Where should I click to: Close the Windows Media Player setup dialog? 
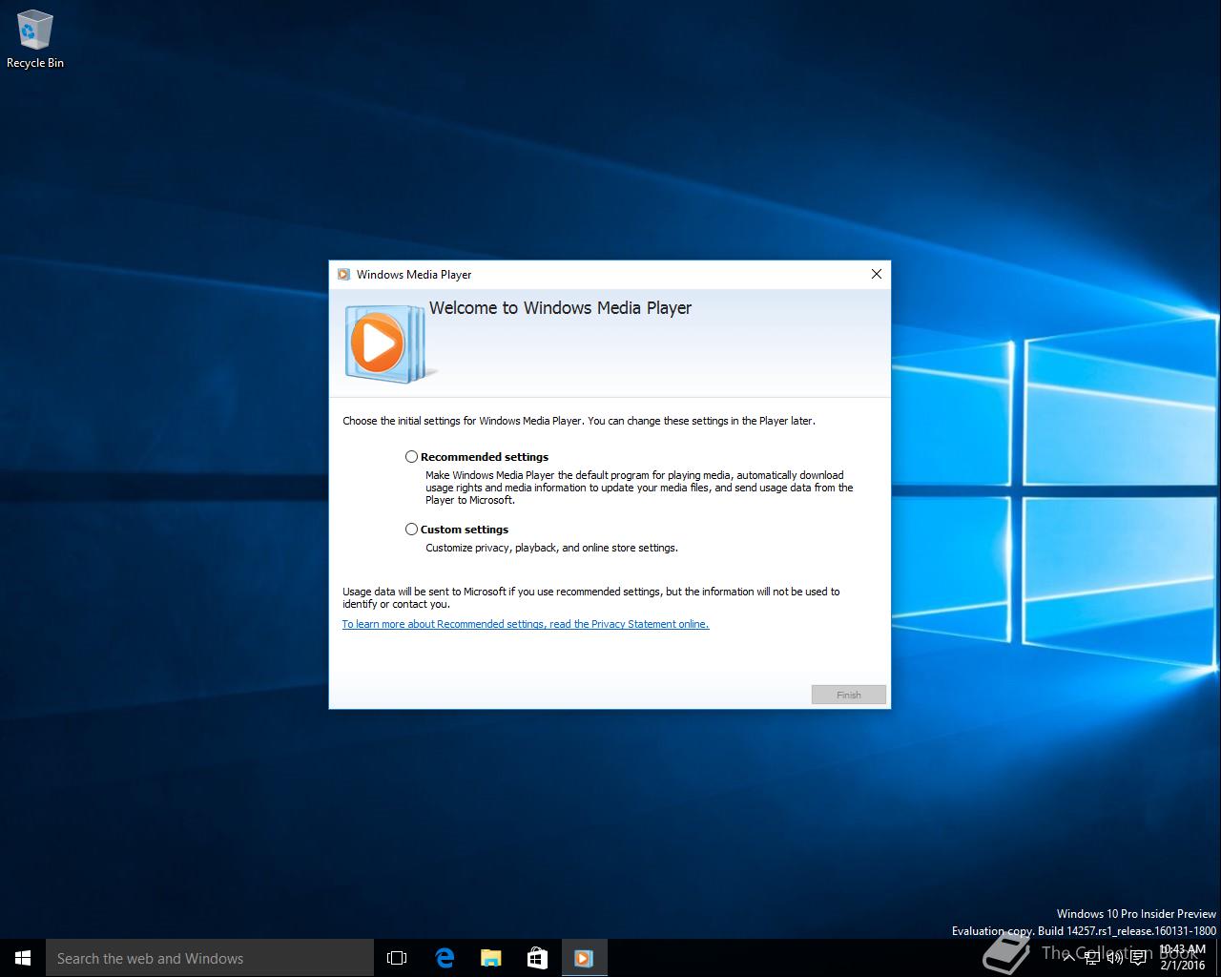tap(876, 275)
